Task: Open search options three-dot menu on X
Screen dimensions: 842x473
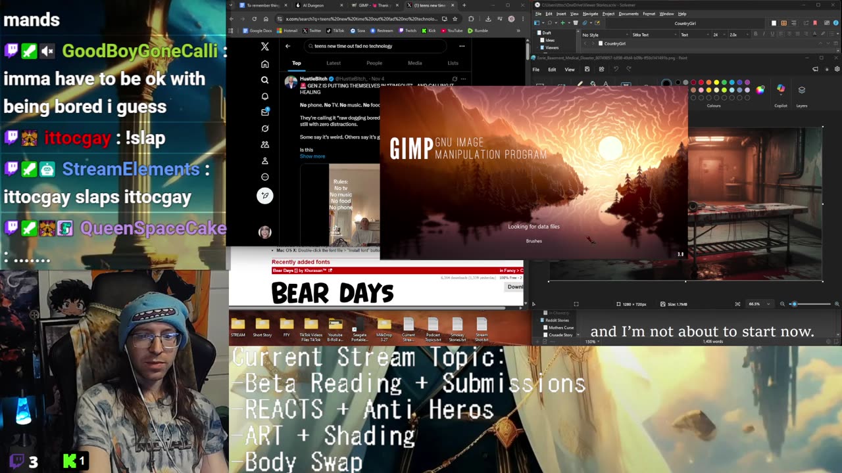Action: pyautogui.click(x=462, y=46)
